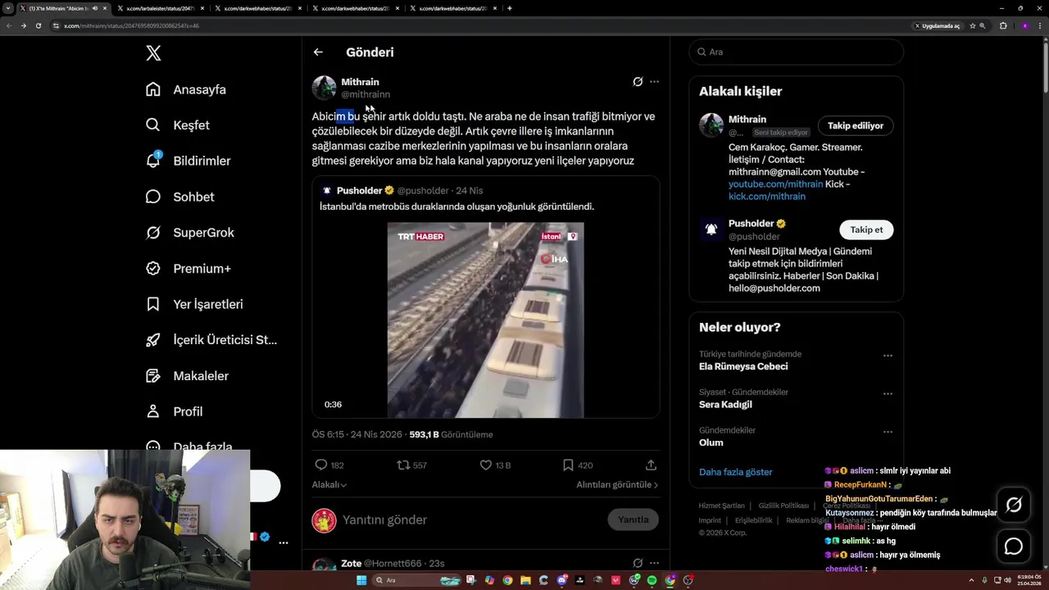Repost the tweet with 557 reposts
This screenshot has width=1049, height=590.
[411, 465]
